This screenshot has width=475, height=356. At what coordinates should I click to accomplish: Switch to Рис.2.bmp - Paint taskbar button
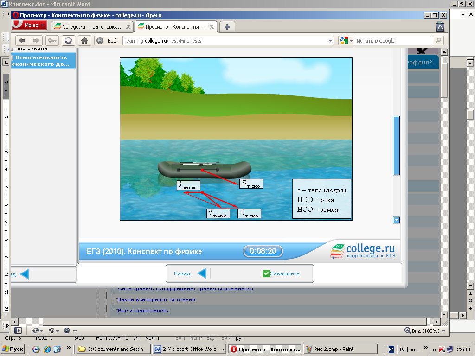[340, 349]
